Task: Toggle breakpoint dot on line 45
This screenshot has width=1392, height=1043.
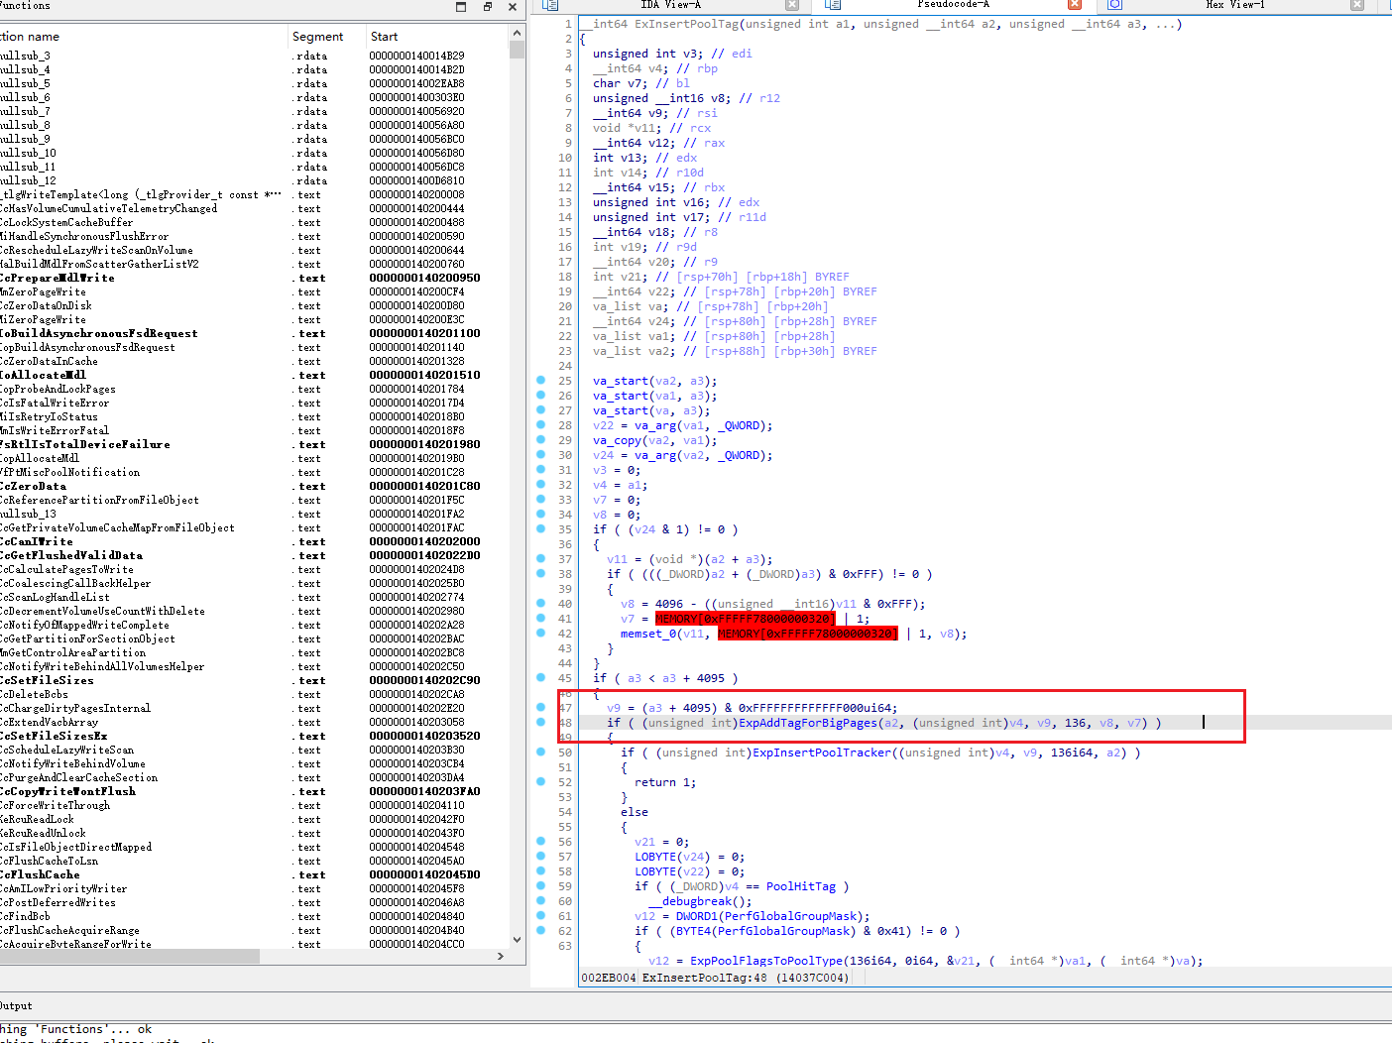Action: 540,678
